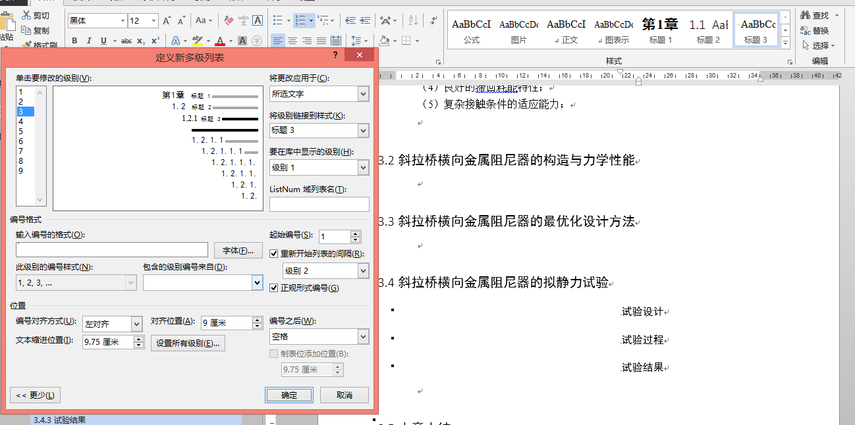Apply Strikethrough (abc) formatting

pos(126,41)
